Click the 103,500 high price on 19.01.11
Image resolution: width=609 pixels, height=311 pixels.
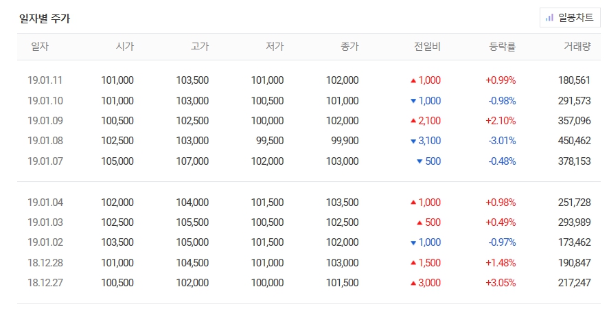pyautogui.click(x=193, y=80)
